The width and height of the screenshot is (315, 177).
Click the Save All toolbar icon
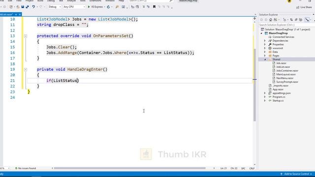pos(27,7)
